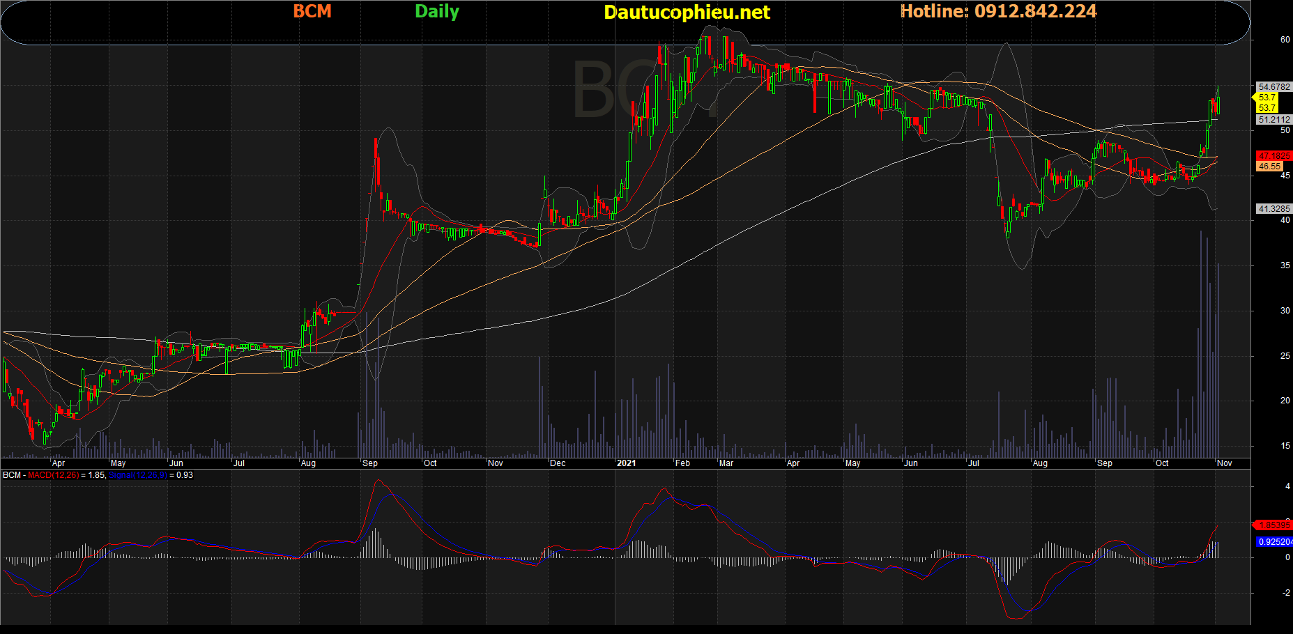Click the Hotline phone number text
Screen dimensions: 1293x634
(998, 12)
